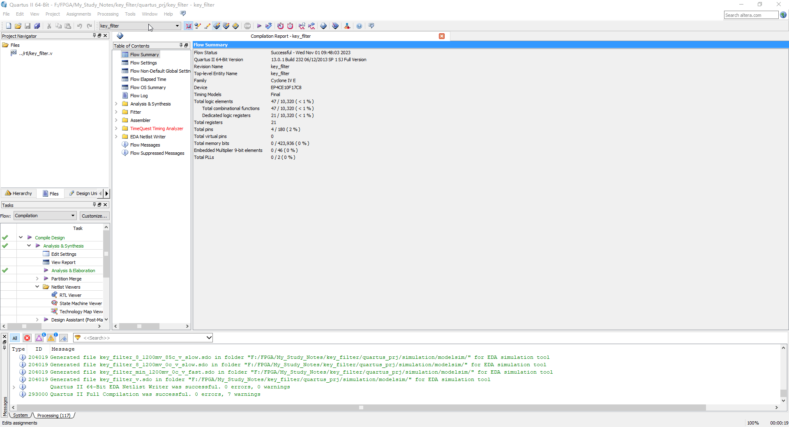Open the Settings icon with checkmark pencil

pos(198,26)
